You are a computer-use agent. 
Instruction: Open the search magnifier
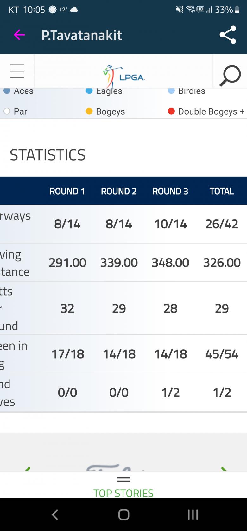click(230, 76)
